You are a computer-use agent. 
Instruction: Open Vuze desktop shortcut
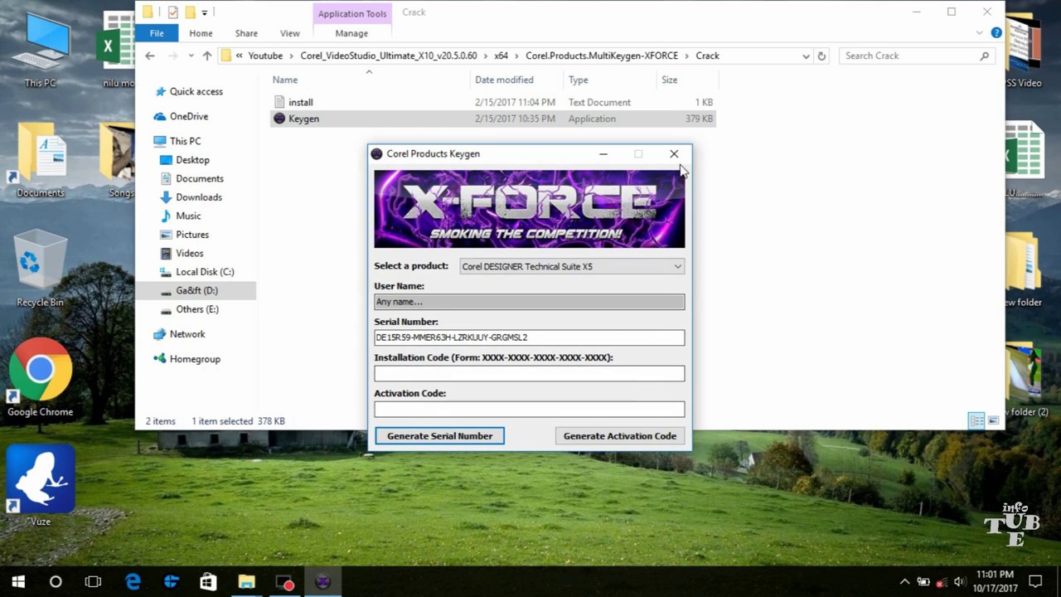tap(40, 486)
